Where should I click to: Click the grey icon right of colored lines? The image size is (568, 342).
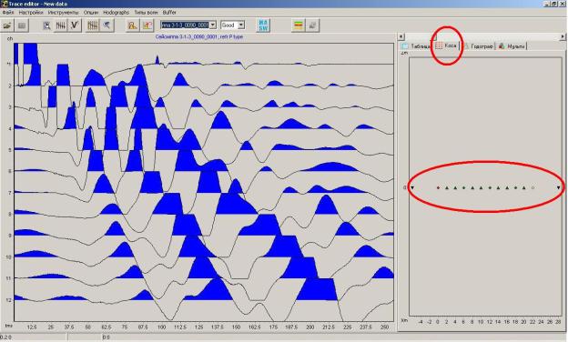[x=312, y=25]
